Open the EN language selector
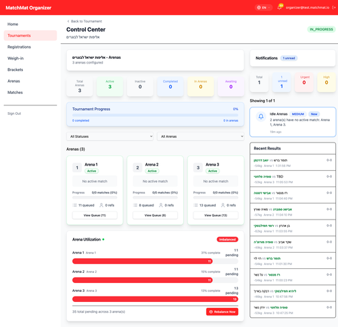Image resolution: width=338 pixels, height=327 pixels. coord(264,7)
